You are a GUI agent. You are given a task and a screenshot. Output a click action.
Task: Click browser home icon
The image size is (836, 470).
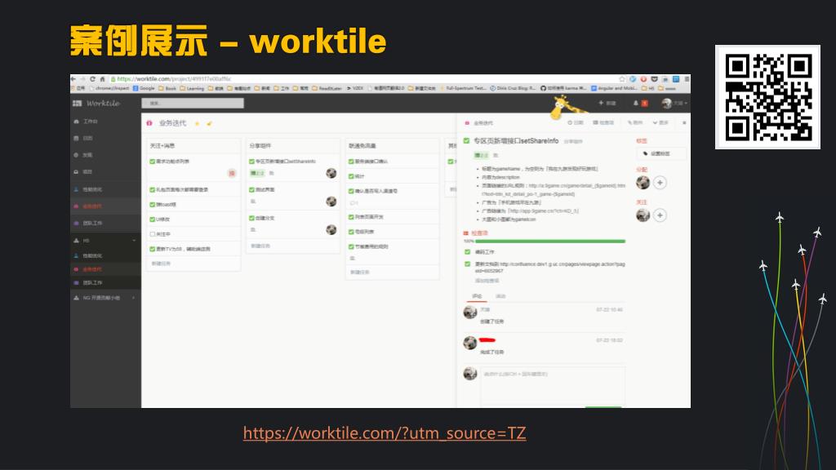pos(102,79)
